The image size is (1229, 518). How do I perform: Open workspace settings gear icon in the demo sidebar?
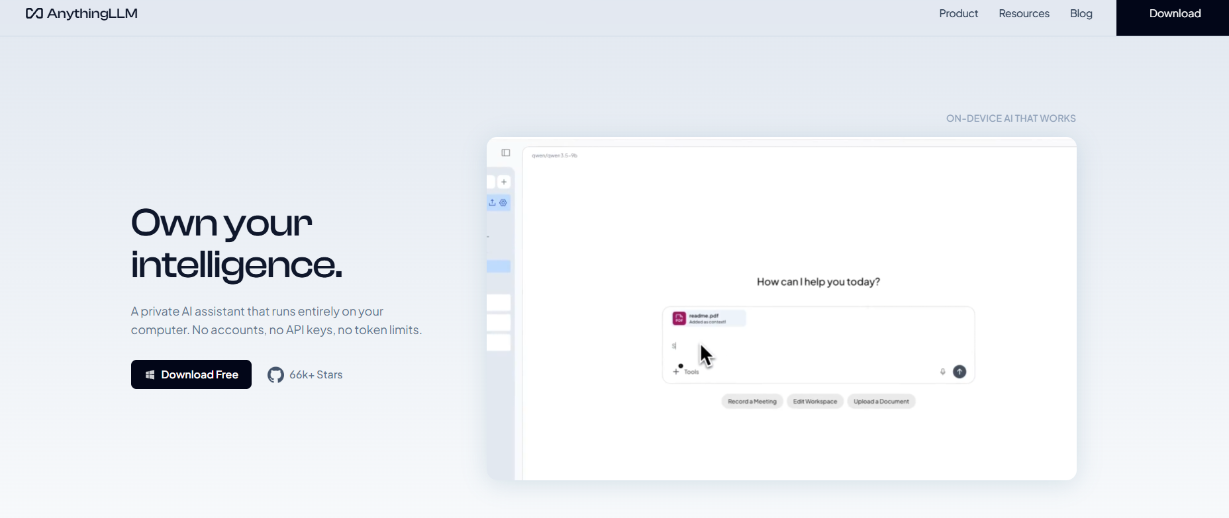pyautogui.click(x=503, y=202)
